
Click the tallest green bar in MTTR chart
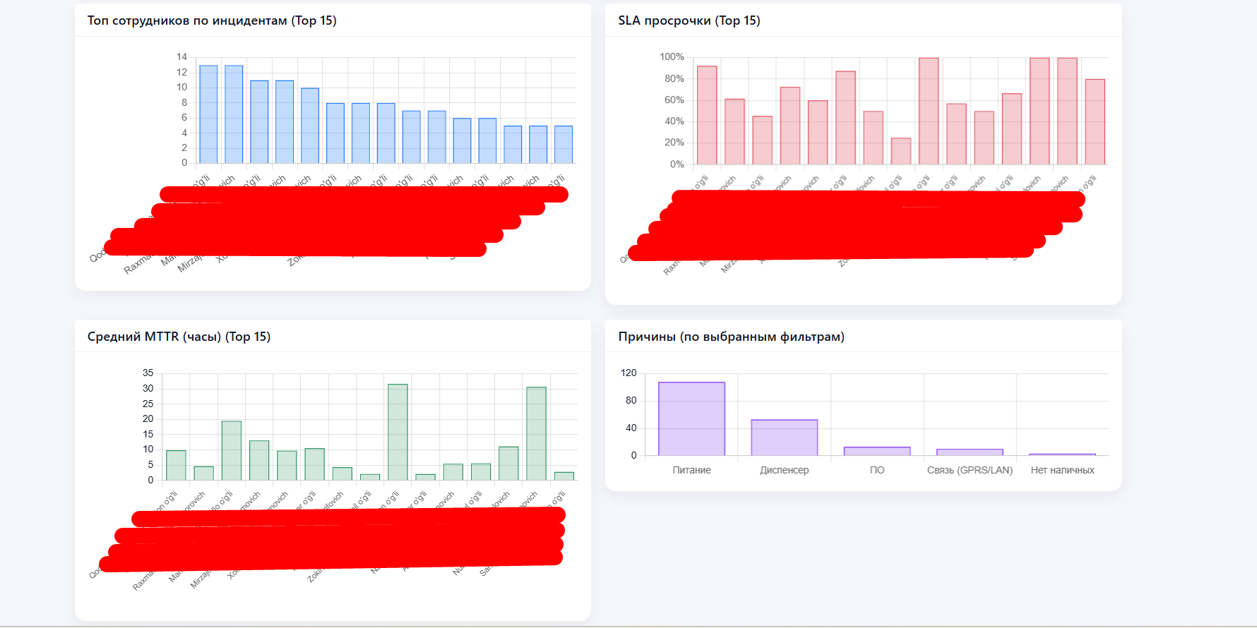[x=398, y=432]
